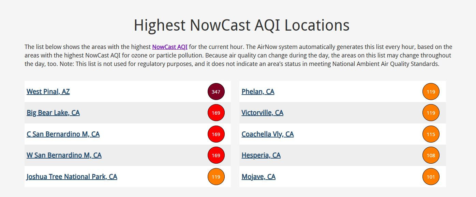The image size is (476, 197).
Task: Click the maroon 347 AQI circle
Action: point(216,92)
